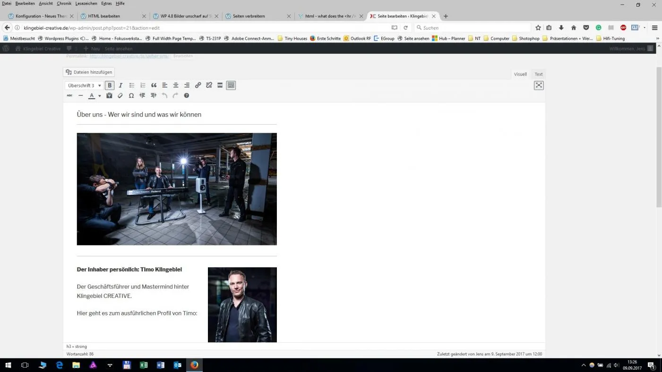Click the insert link chain icon

click(198, 85)
